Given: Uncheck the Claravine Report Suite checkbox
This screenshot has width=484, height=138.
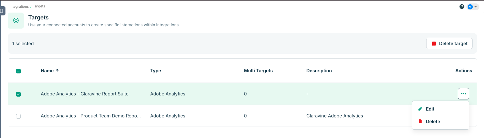Looking at the screenshot, I should point(18,94).
